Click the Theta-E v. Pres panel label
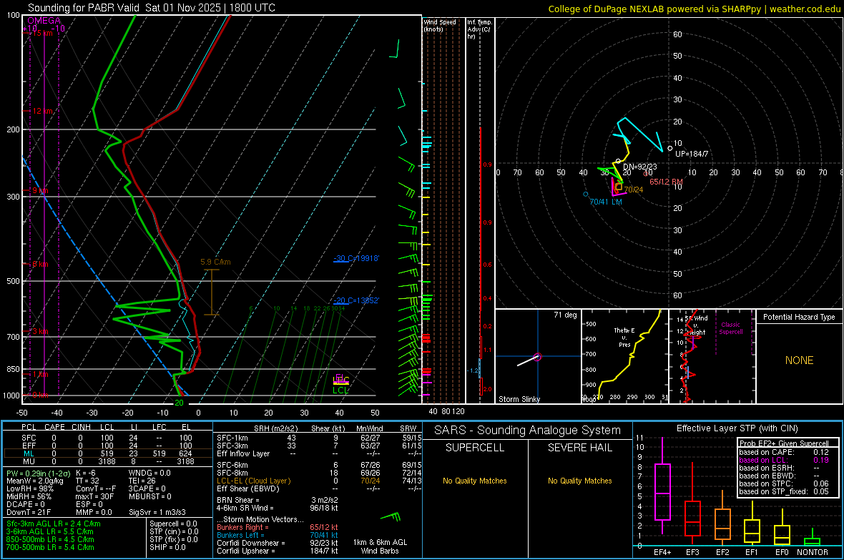Image resolution: width=844 pixels, height=560 pixels. click(624, 337)
